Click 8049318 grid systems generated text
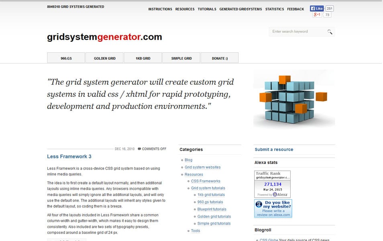The height and width of the screenshot is (241, 383). (x=75, y=6)
